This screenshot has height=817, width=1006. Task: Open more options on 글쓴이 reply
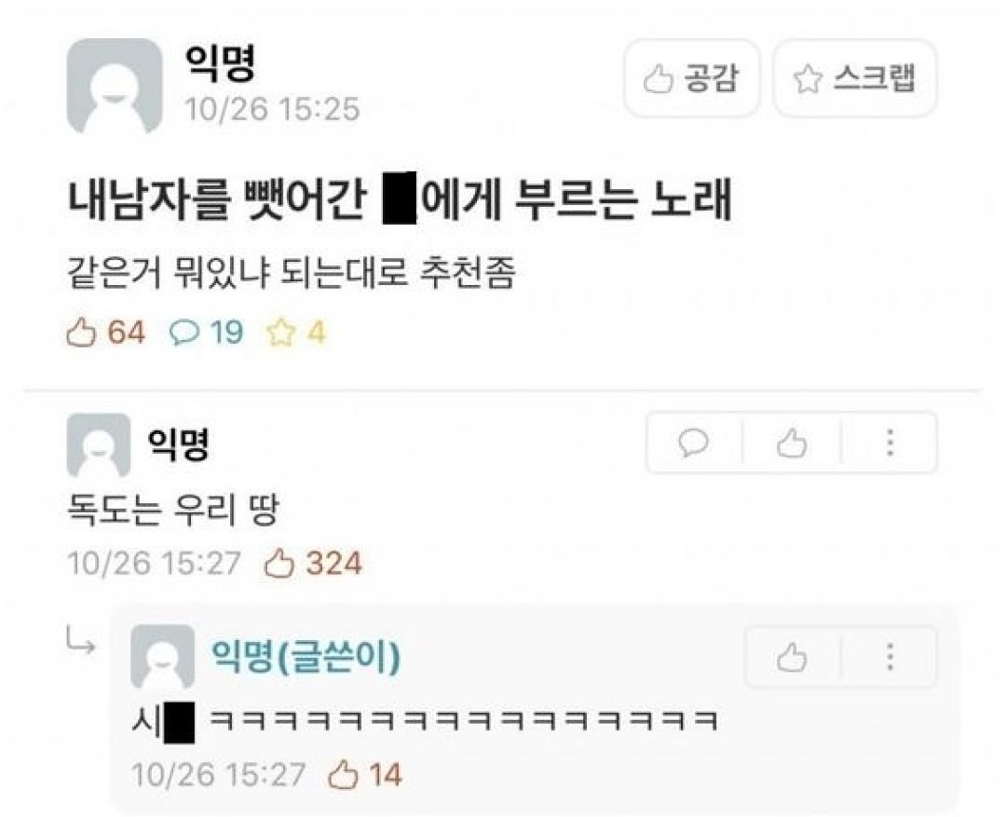[x=890, y=657]
